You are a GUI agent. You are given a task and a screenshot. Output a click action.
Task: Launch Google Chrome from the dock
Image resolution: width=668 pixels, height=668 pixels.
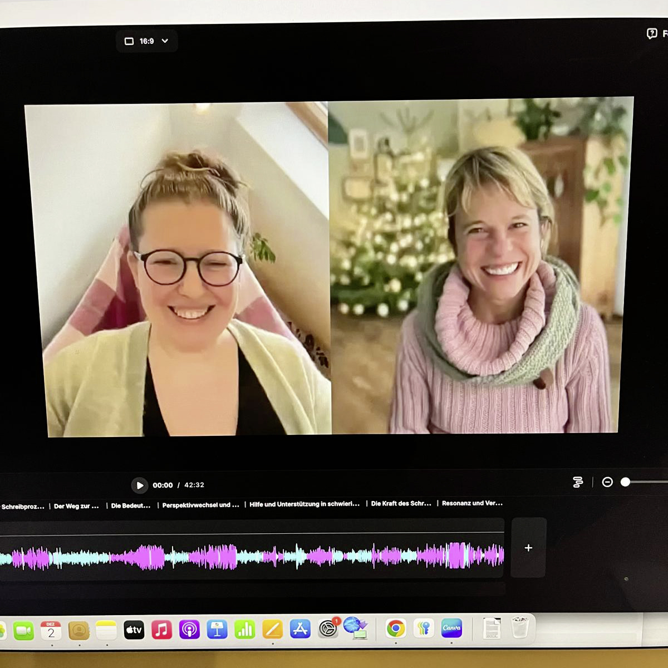click(x=396, y=629)
